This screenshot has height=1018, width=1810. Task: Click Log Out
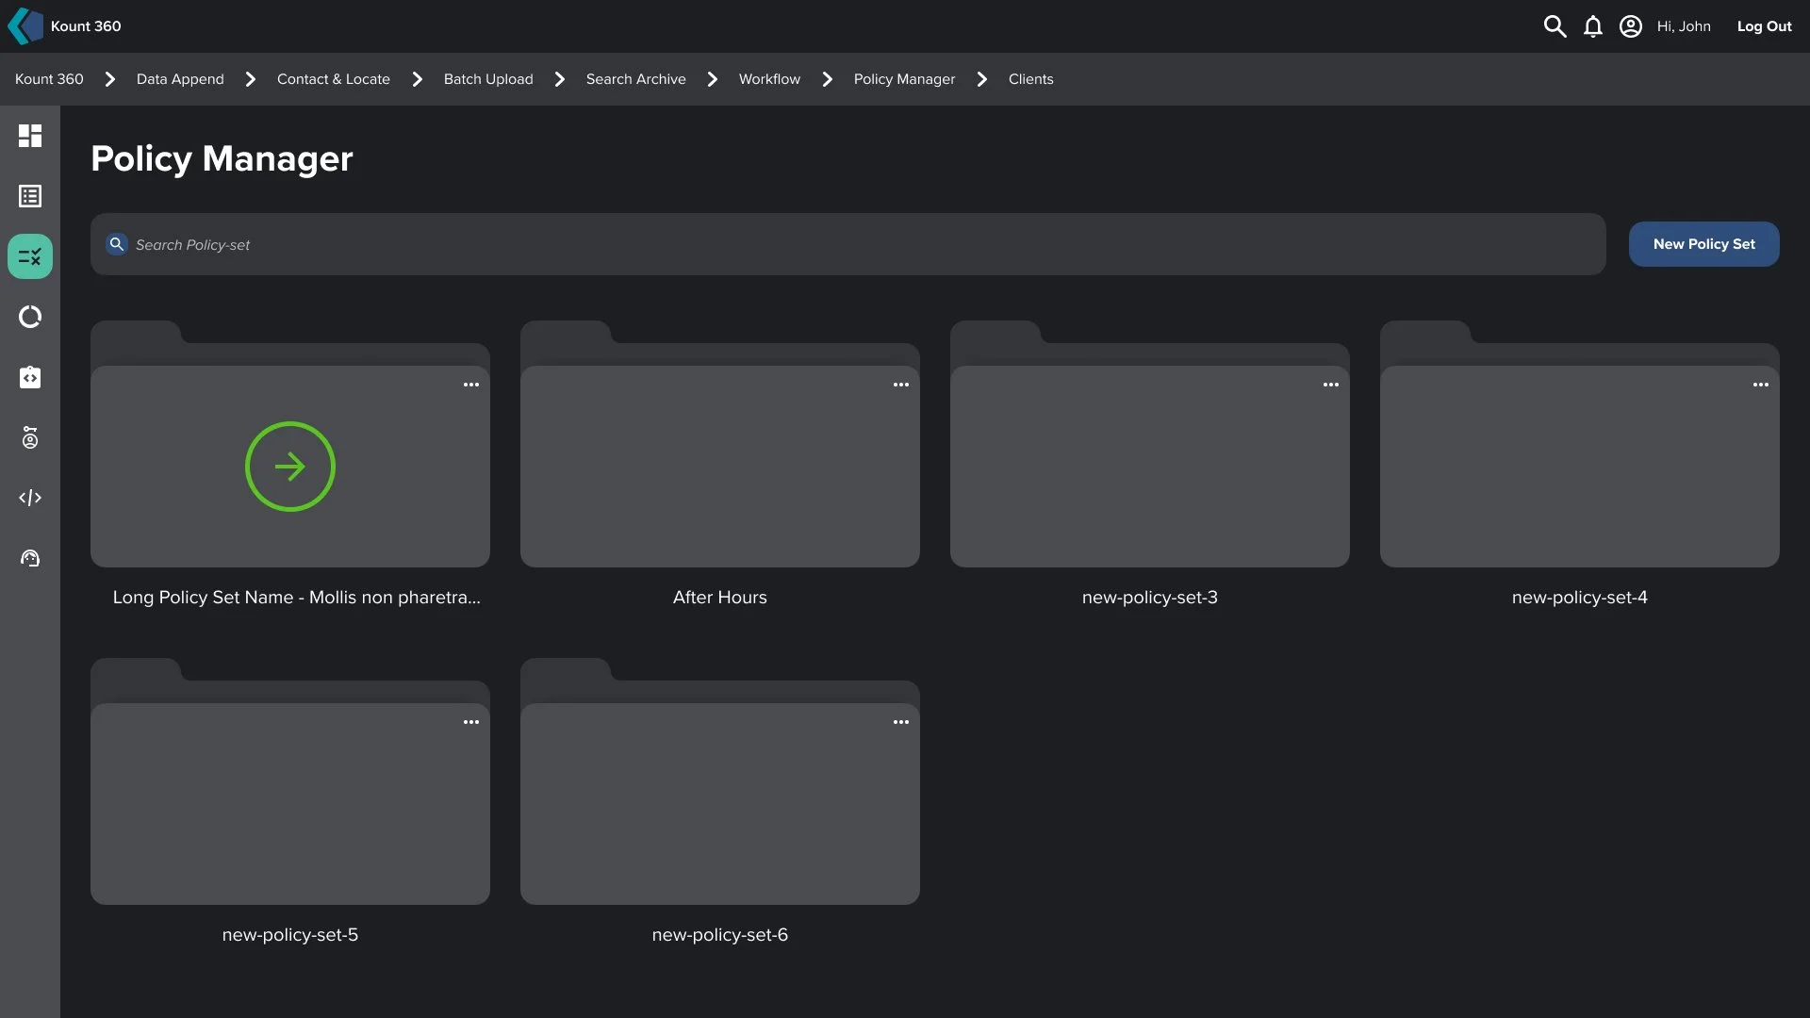click(x=1764, y=26)
